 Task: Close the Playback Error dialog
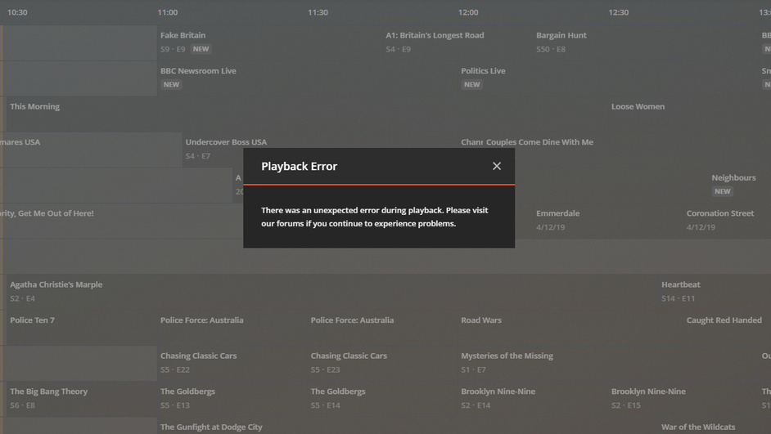point(497,167)
